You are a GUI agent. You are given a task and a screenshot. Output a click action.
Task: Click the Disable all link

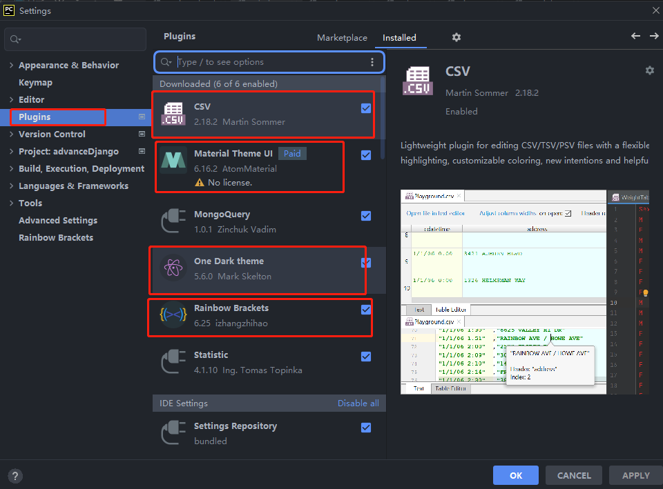(358, 403)
